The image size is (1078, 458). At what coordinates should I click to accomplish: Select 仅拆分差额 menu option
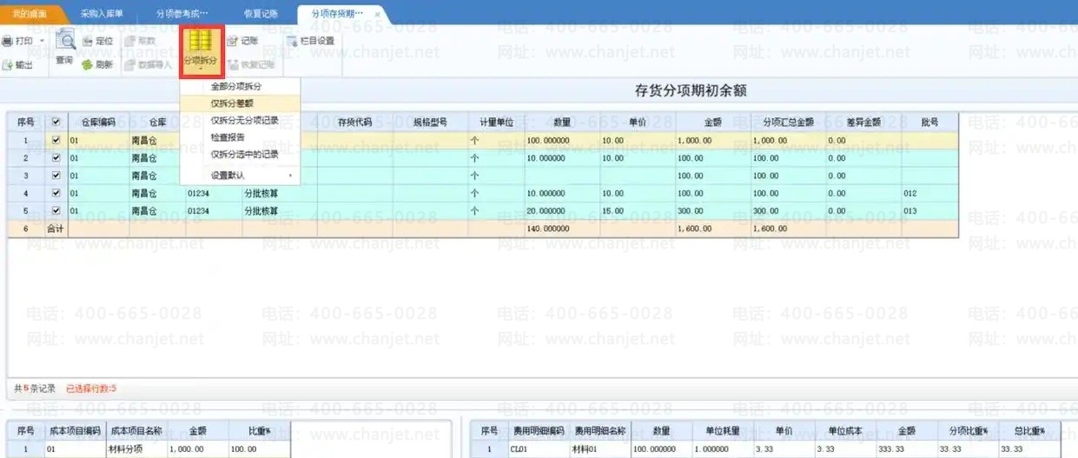click(232, 103)
